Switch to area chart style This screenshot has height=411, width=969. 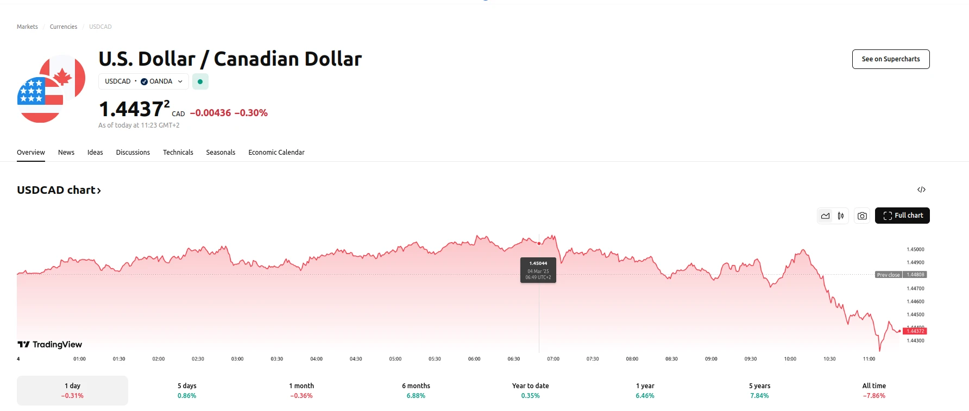[x=825, y=216]
